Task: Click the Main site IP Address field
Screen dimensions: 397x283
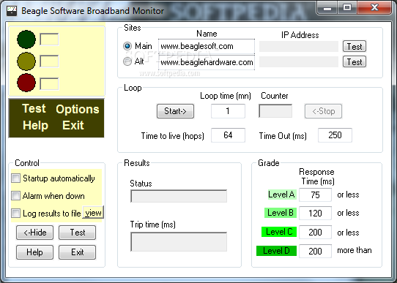Action: click(x=299, y=47)
